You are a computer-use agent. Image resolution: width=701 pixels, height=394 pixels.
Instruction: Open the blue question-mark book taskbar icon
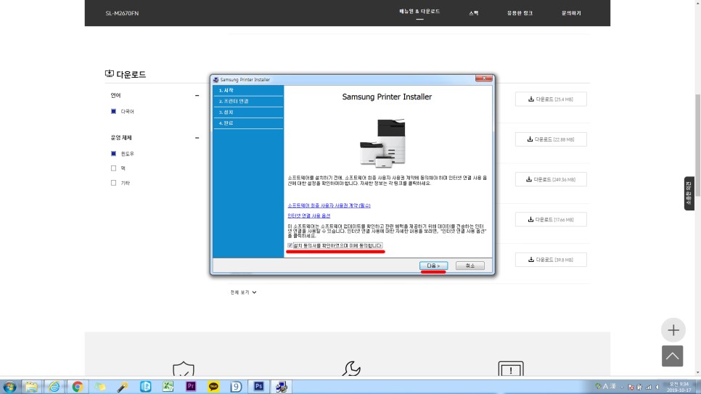[145, 387]
